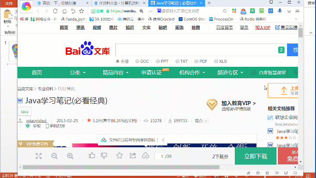
Task: Click the 登录 link at top
Action: point(244,27)
